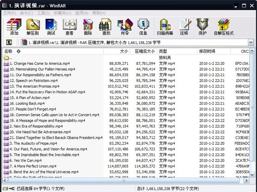The image size is (257, 192).
Task: Sort by 修改时间 column header
Action: point(214,51)
